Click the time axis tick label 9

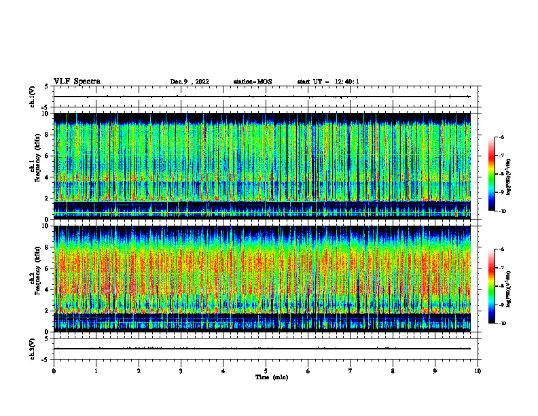pos(435,371)
